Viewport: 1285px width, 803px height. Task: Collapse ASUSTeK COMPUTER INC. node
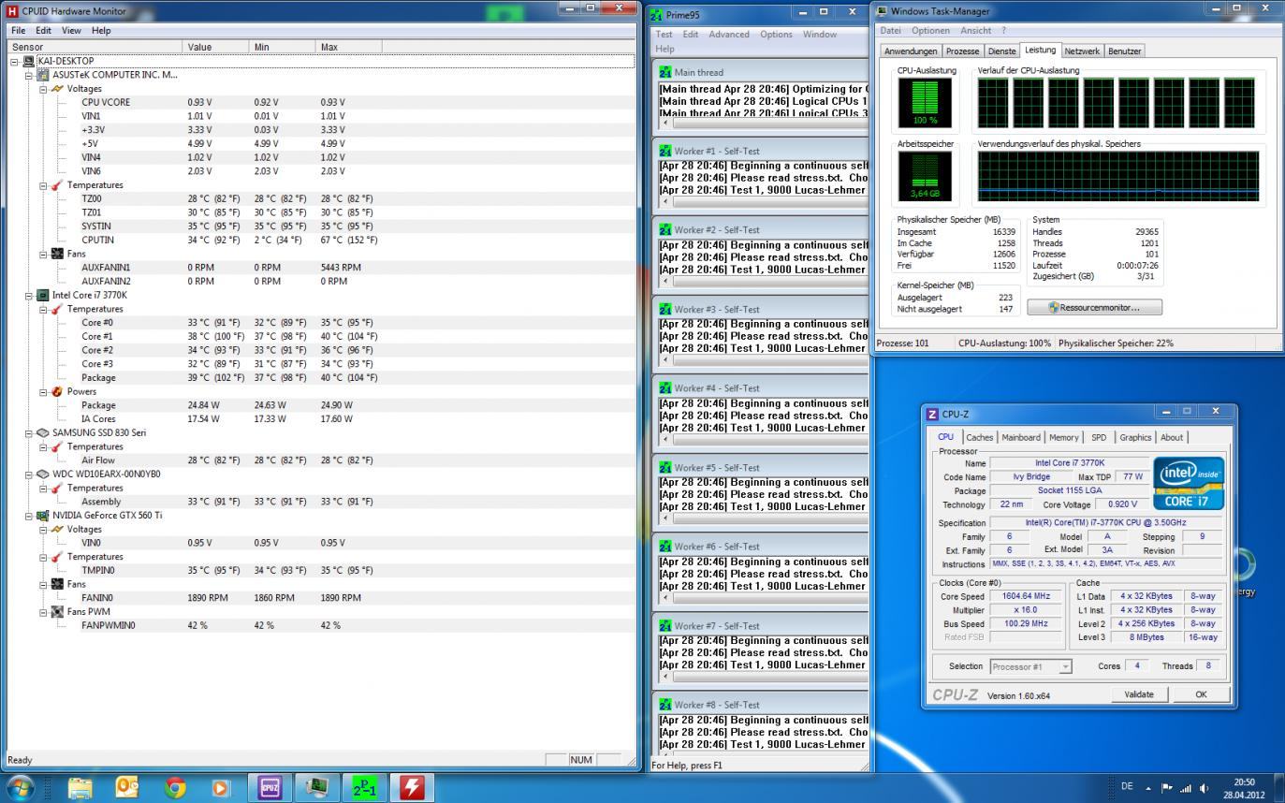coord(29,75)
